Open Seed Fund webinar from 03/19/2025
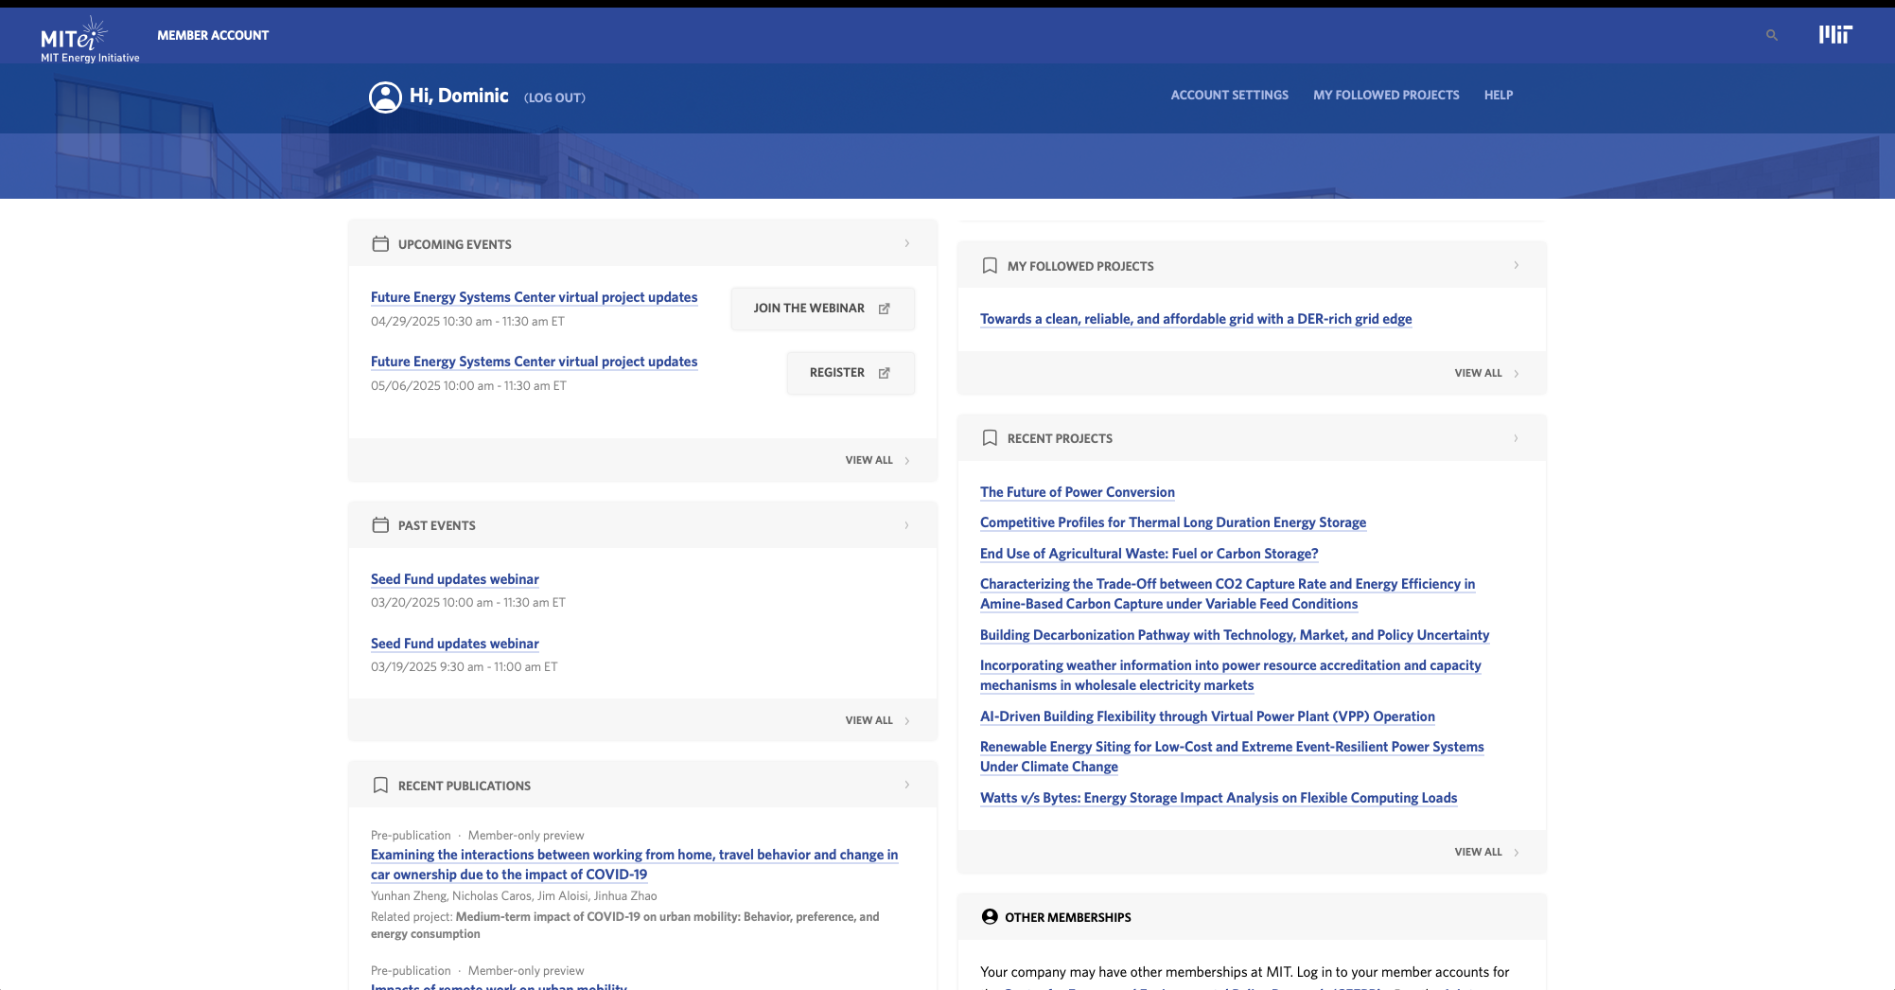Image resolution: width=1895 pixels, height=990 pixels. [455, 644]
